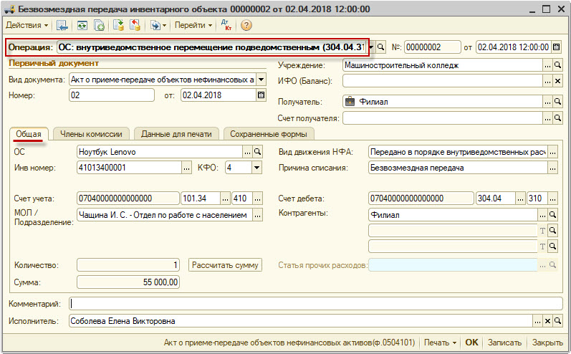The image size is (571, 354).
Task: Switch to the Сохраненные формы tab
Action: click(269, 134)
